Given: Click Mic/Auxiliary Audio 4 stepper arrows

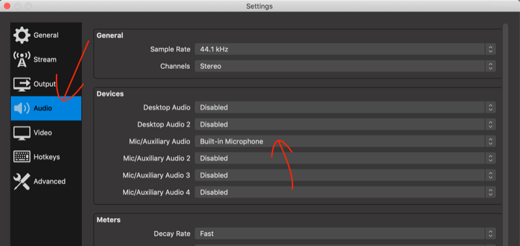Looking at the screenshot, I should point(491,192).
